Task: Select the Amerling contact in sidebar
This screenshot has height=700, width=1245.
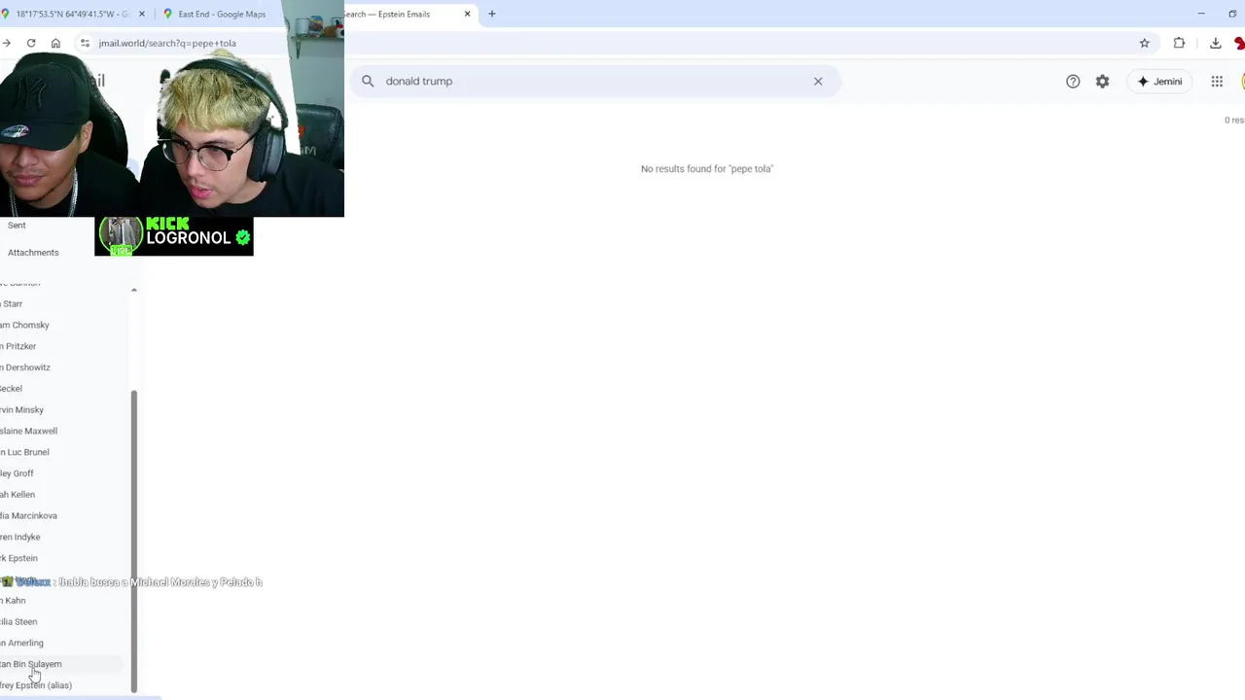Action: pos(21,644)
